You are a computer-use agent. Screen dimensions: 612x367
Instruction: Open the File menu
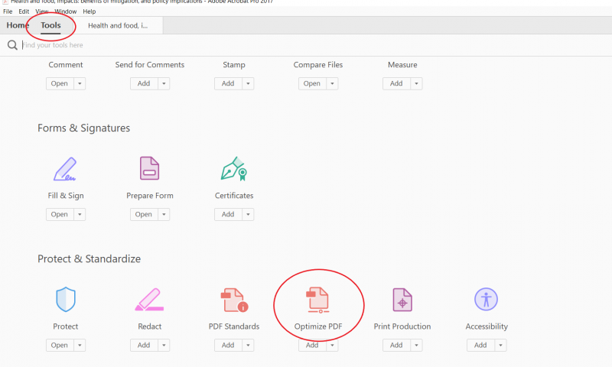click(8, 11)
